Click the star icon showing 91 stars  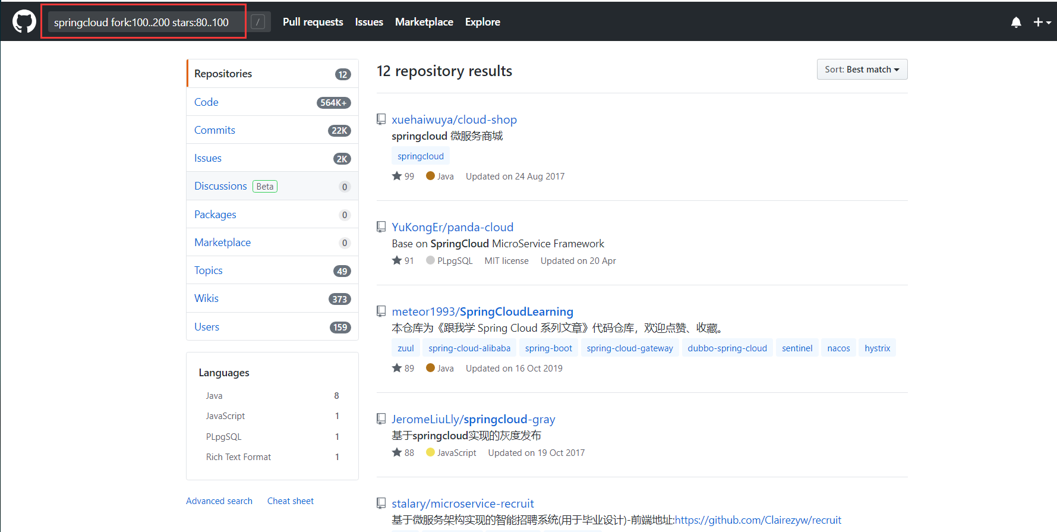(397, 260)
